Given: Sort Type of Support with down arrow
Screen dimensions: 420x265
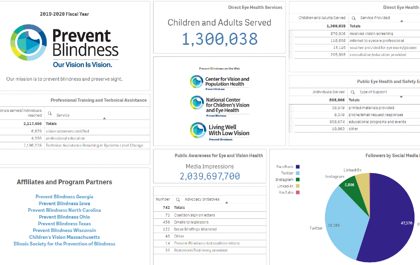Looking at the screenshot, I should [401, 97].
